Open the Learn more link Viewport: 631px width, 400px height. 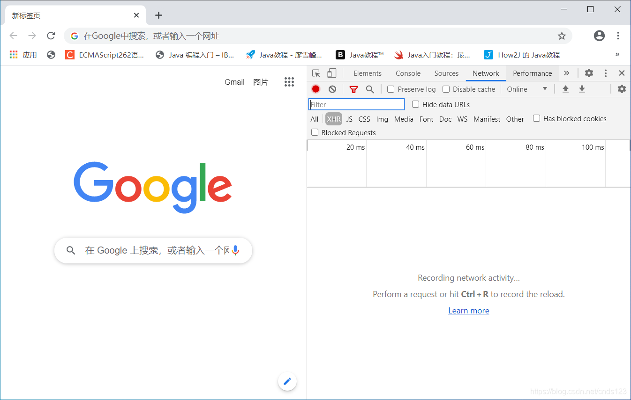click(x=468, y=311)
